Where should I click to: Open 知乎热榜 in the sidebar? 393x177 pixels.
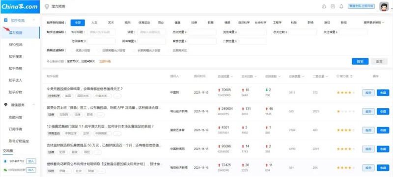pyautogui.click(x=16, y=69)
